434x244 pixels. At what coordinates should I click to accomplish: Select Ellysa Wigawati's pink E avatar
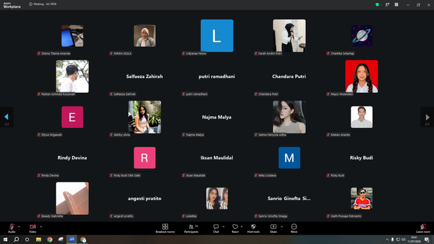[x=73, y=117]
